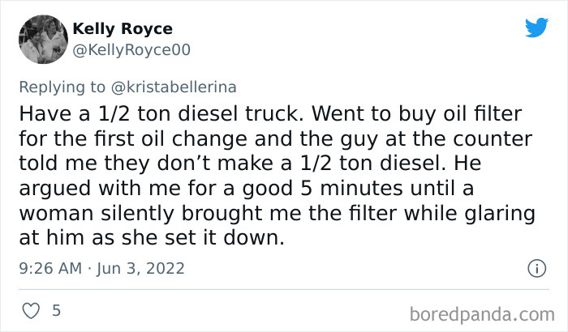Click the 9:26 AM timestamp
Viewport: 568px width, 332px height.
tap(50, 267)
